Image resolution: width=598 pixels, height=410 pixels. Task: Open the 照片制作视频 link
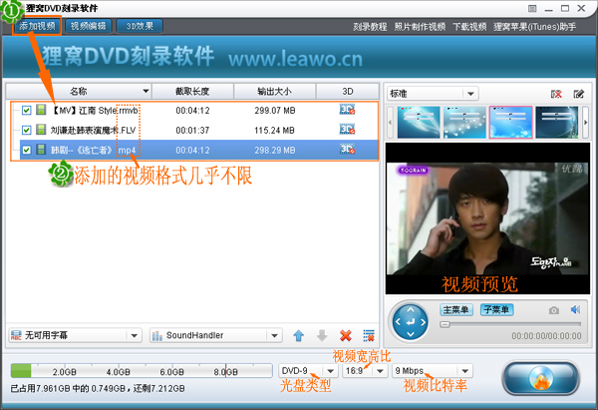[x=420, y=27]
